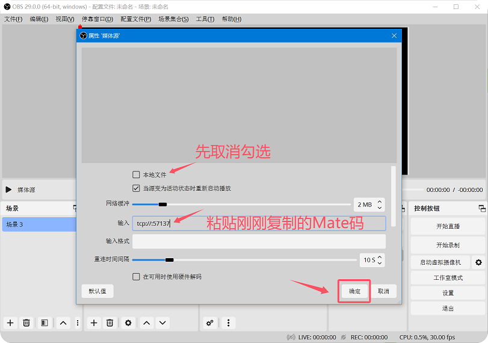
Task: Select 场景 3 in scenes list
Action: pos(39,224)
